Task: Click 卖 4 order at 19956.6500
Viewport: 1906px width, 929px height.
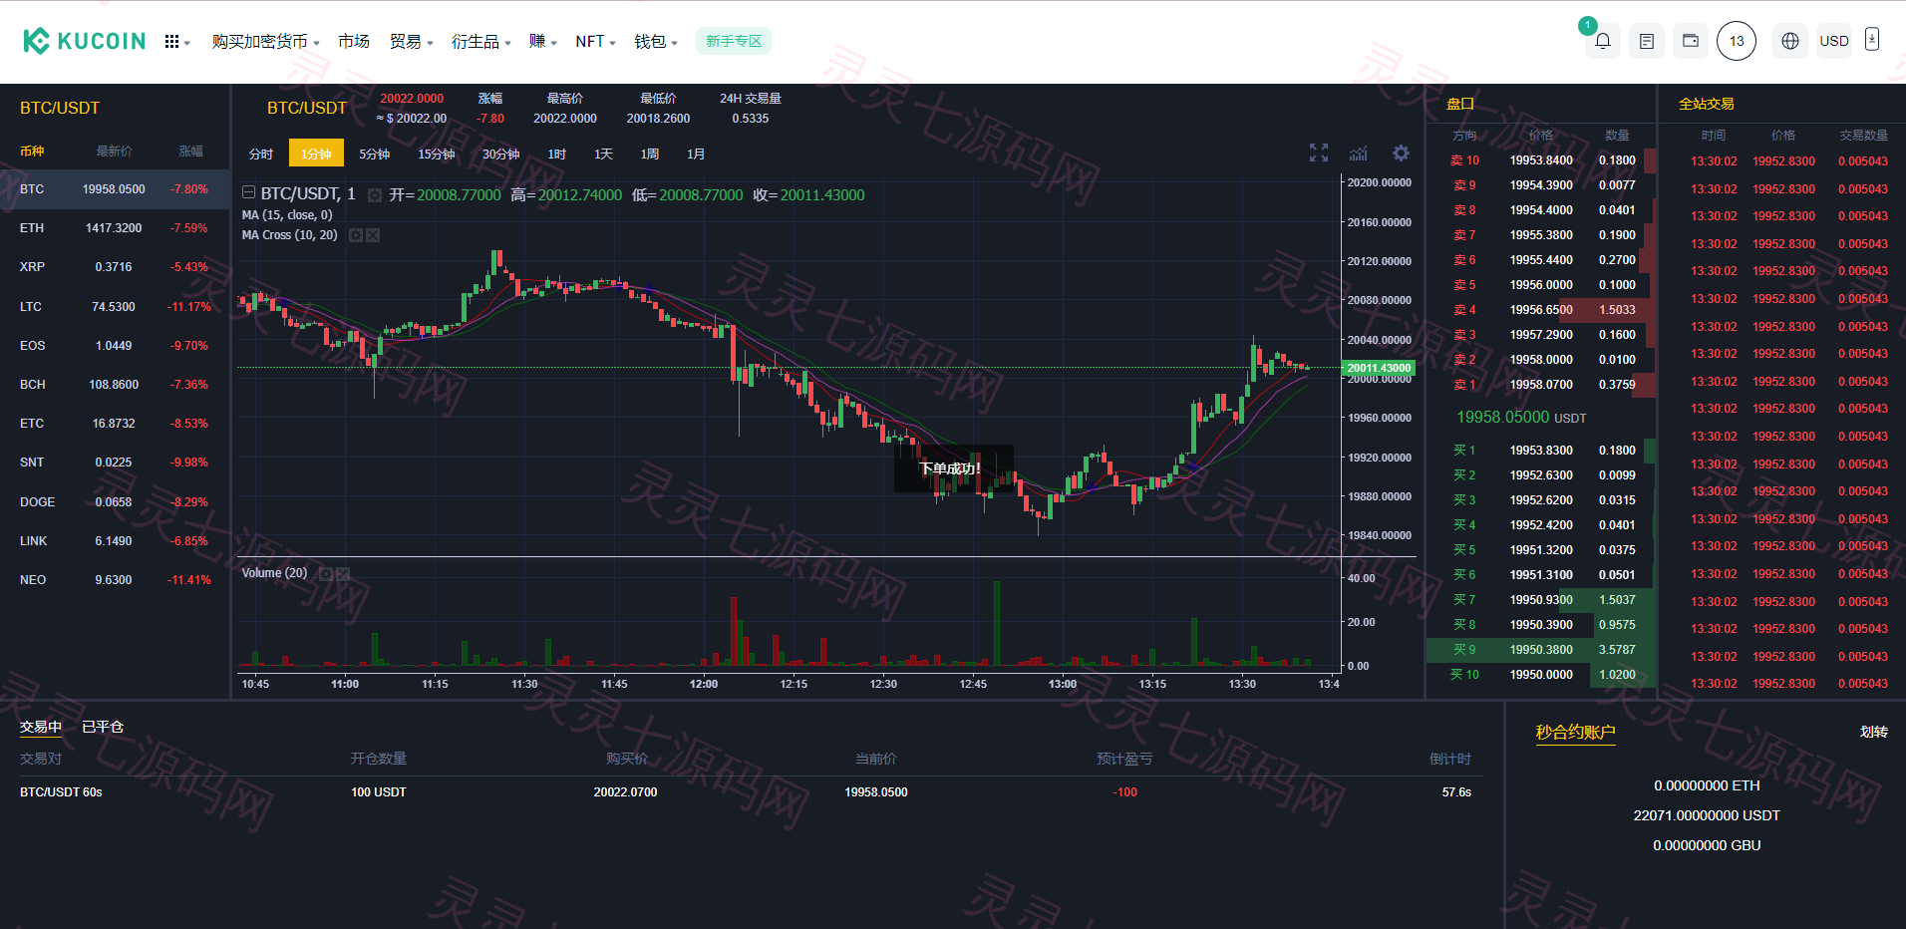Action: coord(1541,310)
